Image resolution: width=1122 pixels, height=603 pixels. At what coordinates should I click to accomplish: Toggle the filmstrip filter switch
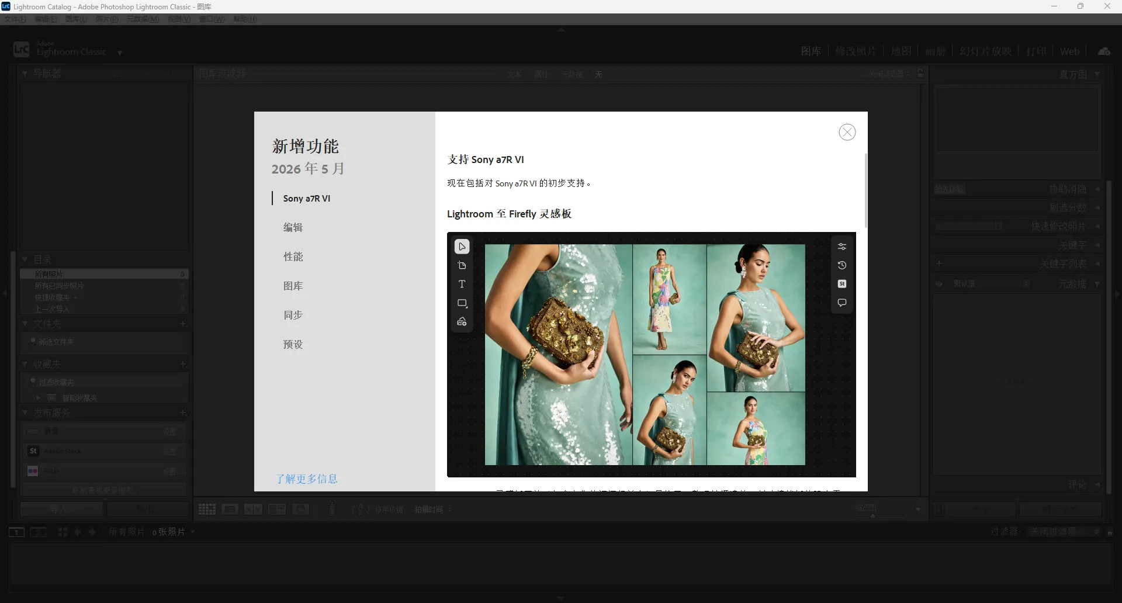coord(1110,532)
